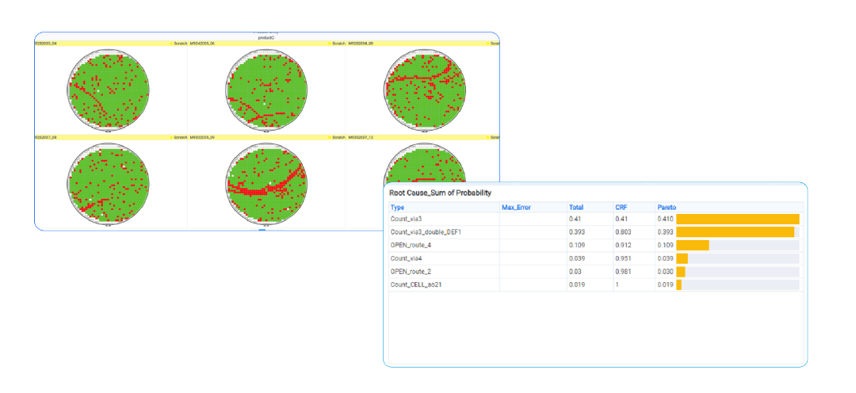
Task: Open wafer map labeled 9262037_08
Action: coord(108,183)
